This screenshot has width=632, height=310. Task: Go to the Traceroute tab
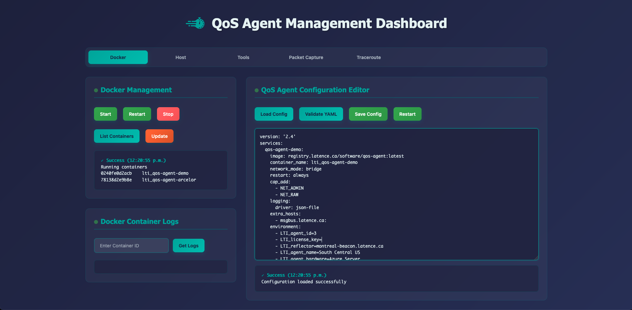(369, 57)
